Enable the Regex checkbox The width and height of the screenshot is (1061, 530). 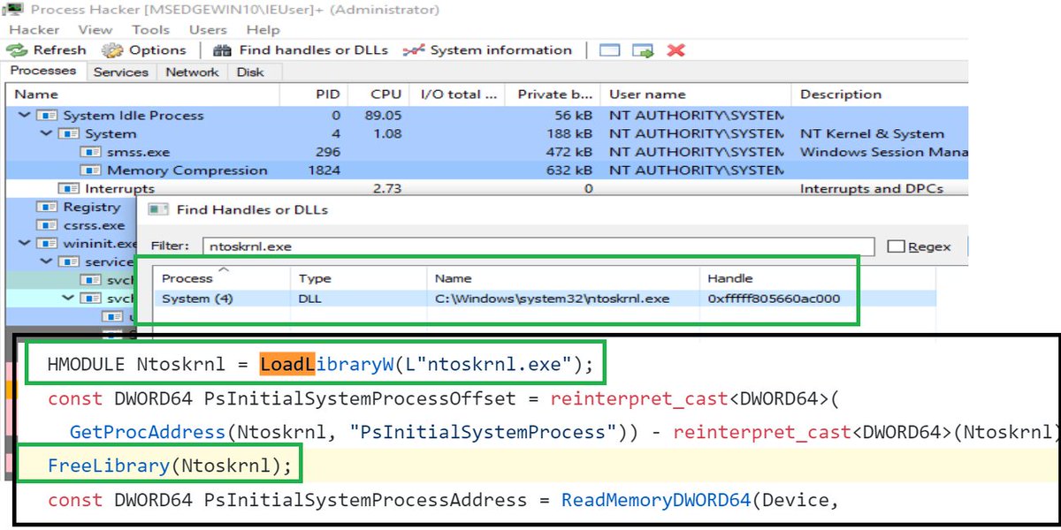tap(895, 246)
